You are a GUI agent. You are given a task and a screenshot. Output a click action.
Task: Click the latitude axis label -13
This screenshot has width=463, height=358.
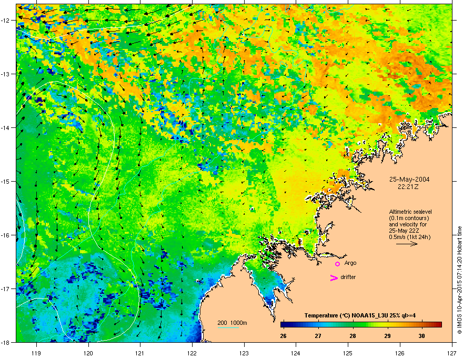[x=6, y=74]
